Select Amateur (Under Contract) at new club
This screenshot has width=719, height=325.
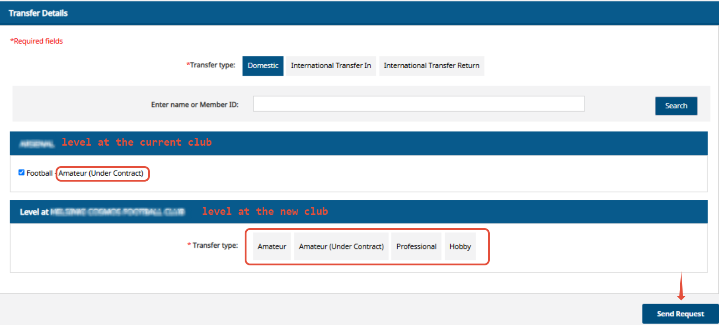[x=341, y=246]
